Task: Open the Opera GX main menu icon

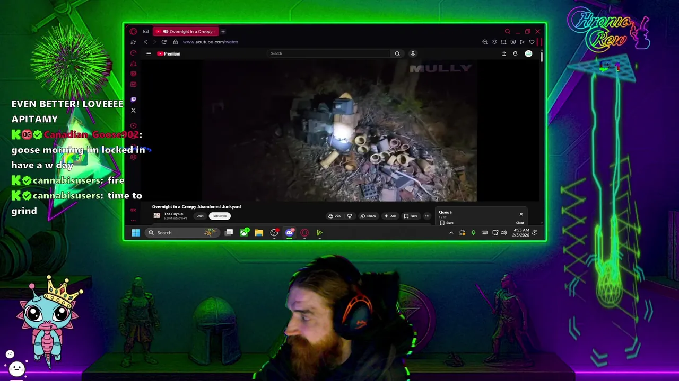Action: [x=133, y=31]
